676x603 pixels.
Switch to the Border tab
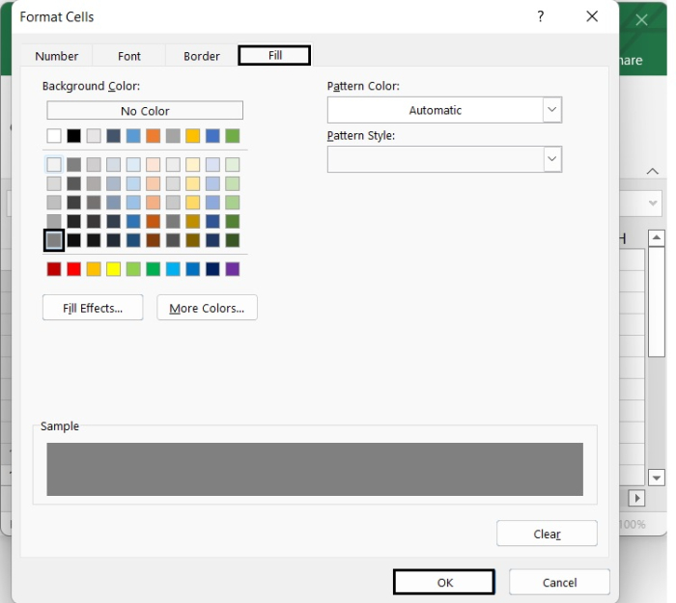click(202, 56)
